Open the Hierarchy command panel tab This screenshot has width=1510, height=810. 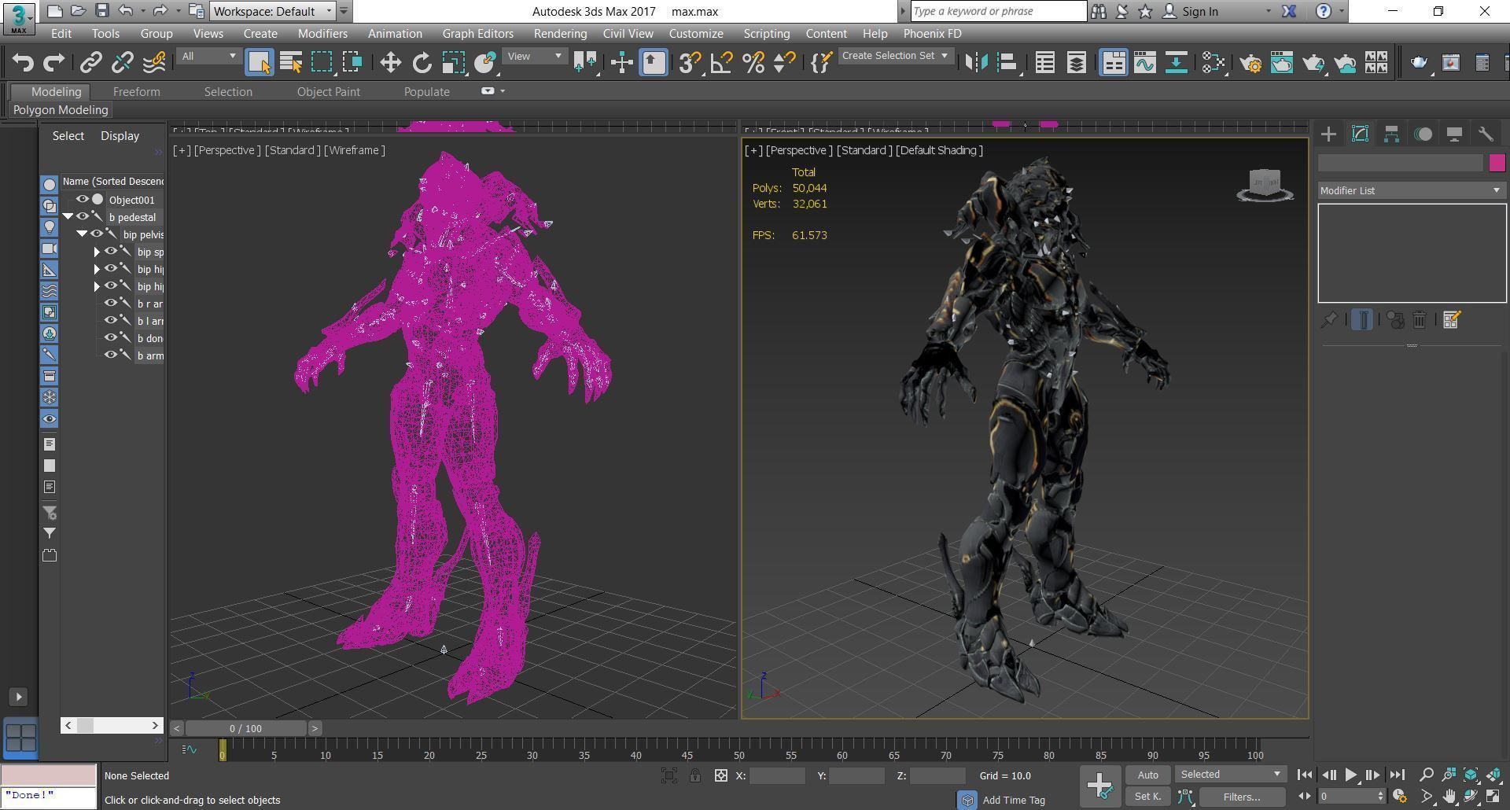(1391, 134)
